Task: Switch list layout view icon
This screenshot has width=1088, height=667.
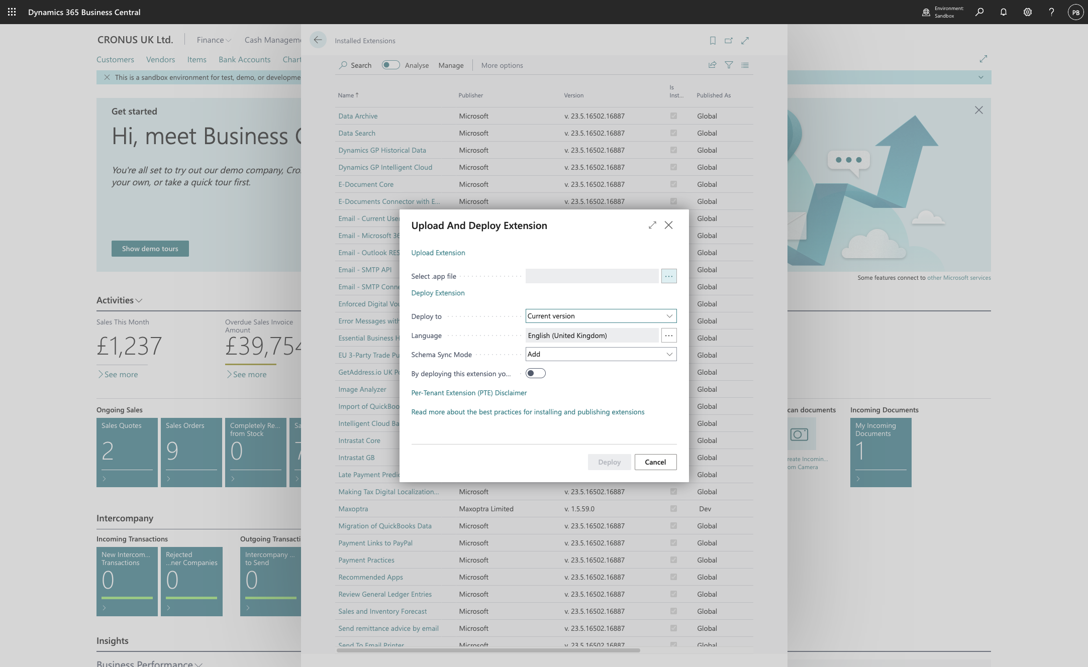Action: 745,65
